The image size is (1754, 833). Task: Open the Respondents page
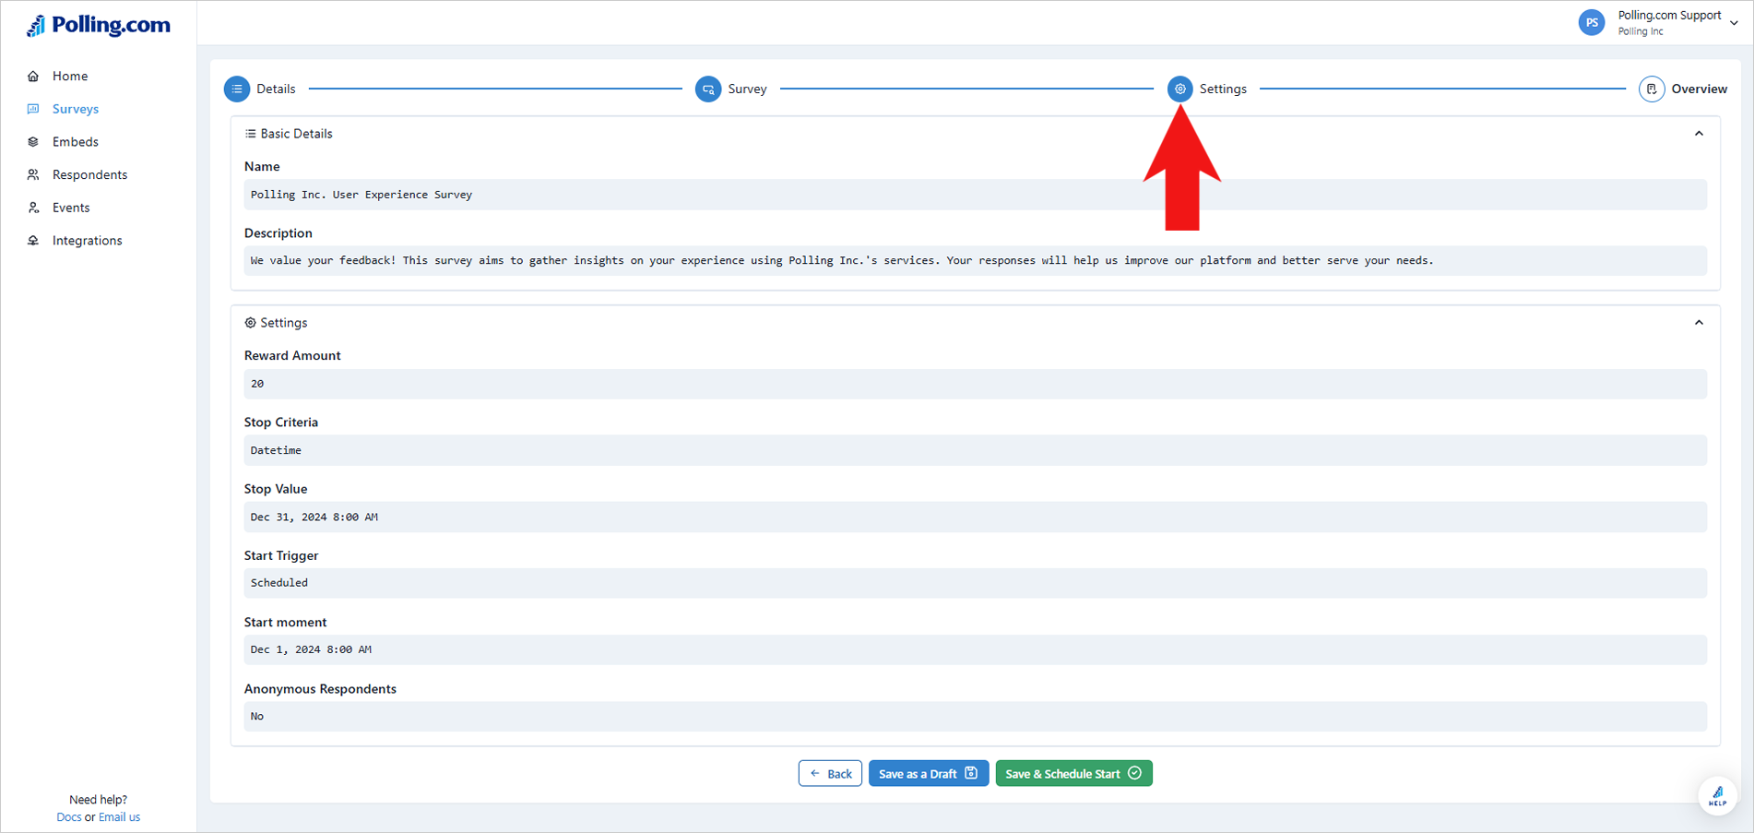[x=90, y=174]
